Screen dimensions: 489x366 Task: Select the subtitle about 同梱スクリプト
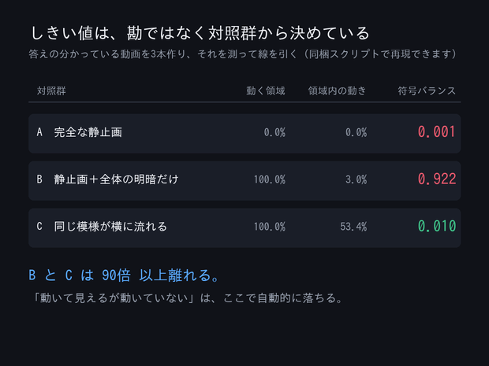[243, 54]
